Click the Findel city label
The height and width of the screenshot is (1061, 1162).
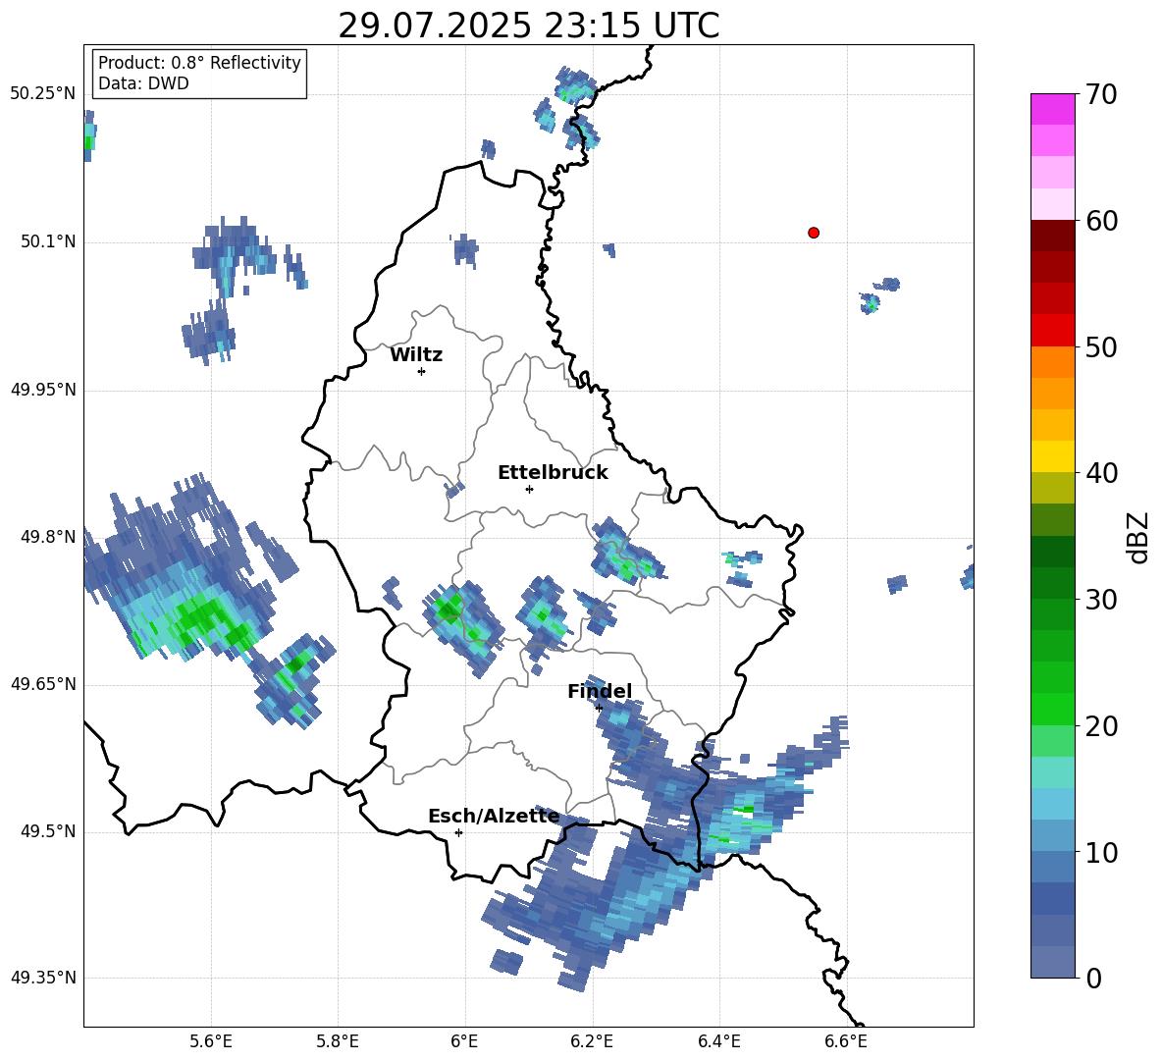pos(600,691)
